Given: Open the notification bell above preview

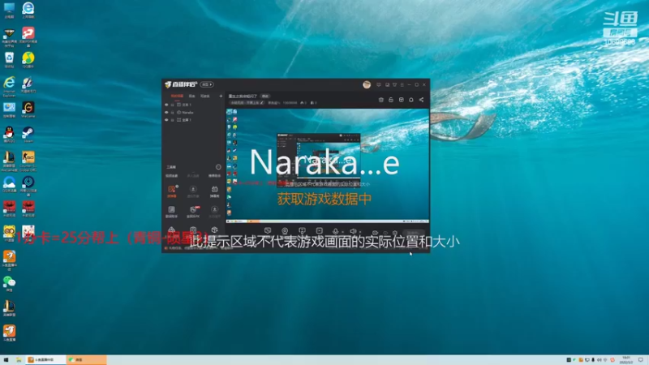Looking at the screenshot, I should [411, 100].
